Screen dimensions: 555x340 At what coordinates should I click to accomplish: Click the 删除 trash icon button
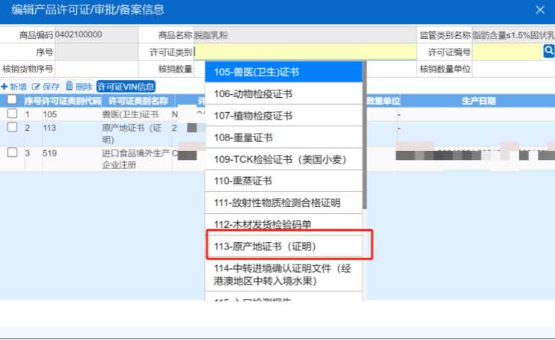pyautogui.click(x=79, y=87)
